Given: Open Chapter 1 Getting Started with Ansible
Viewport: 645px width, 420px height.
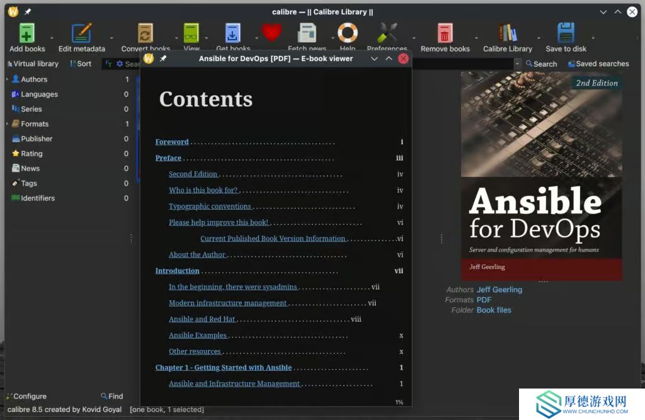Looking at the screenshot, I should (x=224, y=367).
